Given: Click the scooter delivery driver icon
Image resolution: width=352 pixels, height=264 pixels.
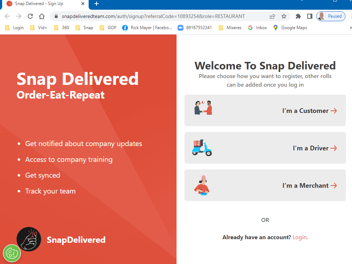Looking at the screenshot, I should point(202,148).
